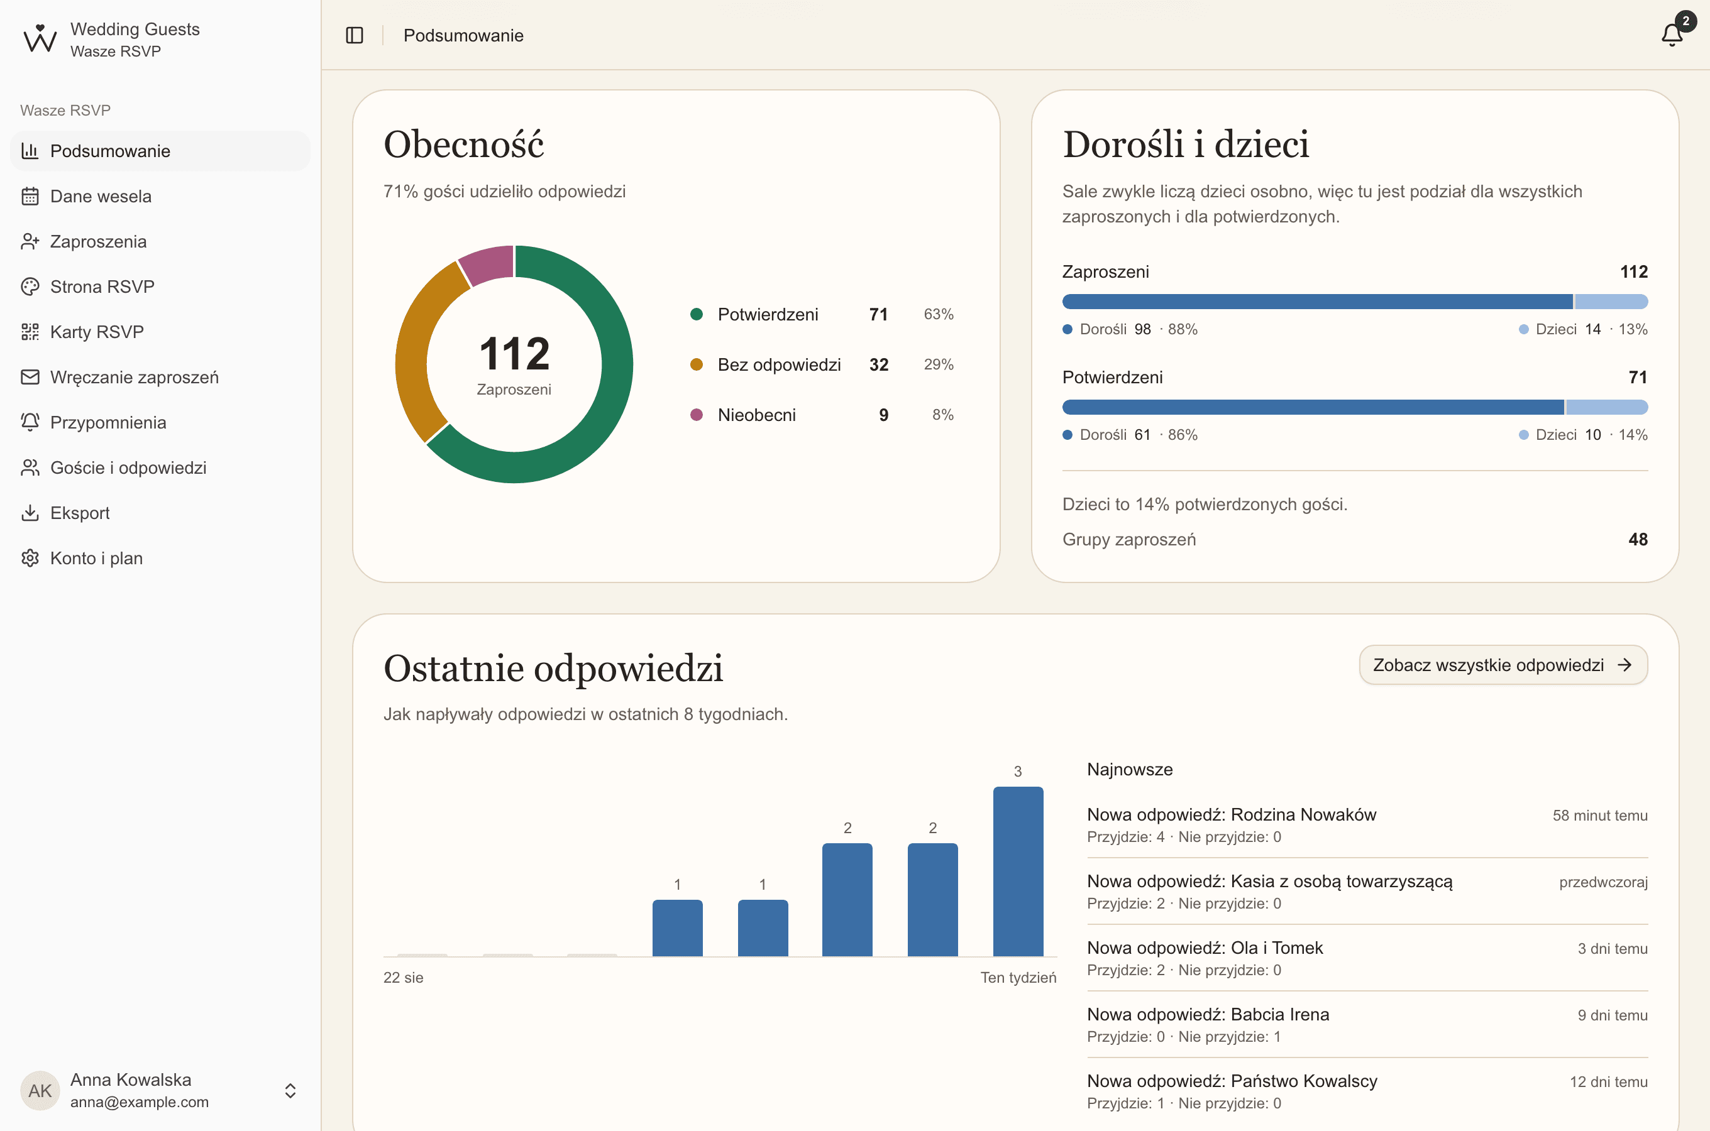Click the Wręczanie zaproszeń envelope icon
Image resolution: width=1710 pixels, height=1131 pixels.
[30, 377]
